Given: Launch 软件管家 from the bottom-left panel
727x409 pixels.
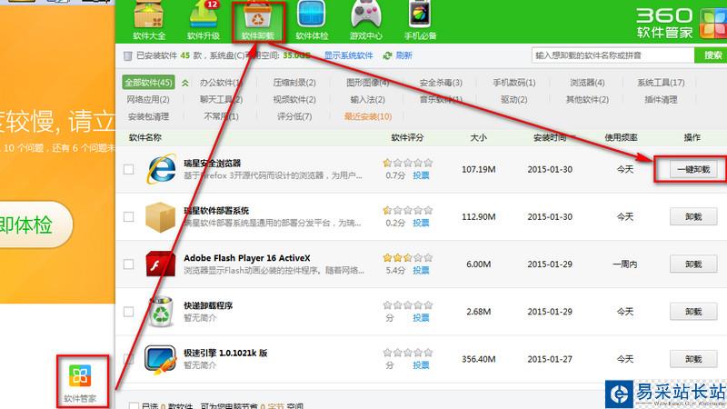Looking at the screenshot, I should coord(80,383).
